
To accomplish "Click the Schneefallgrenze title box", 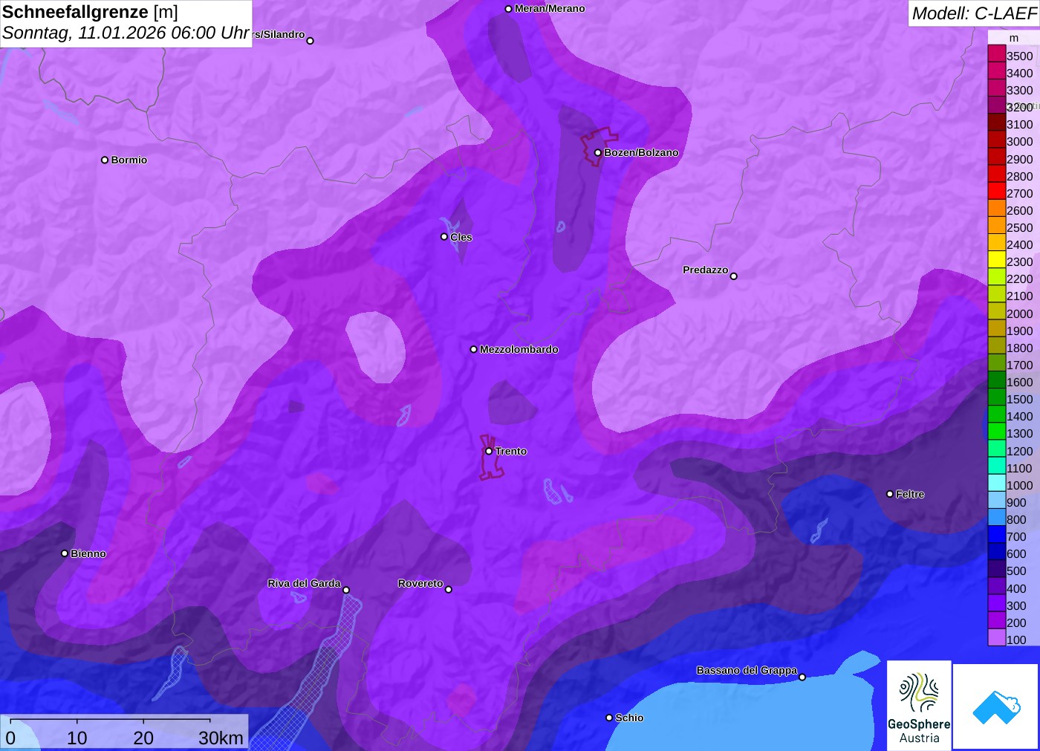I will [x=126, y=23].
